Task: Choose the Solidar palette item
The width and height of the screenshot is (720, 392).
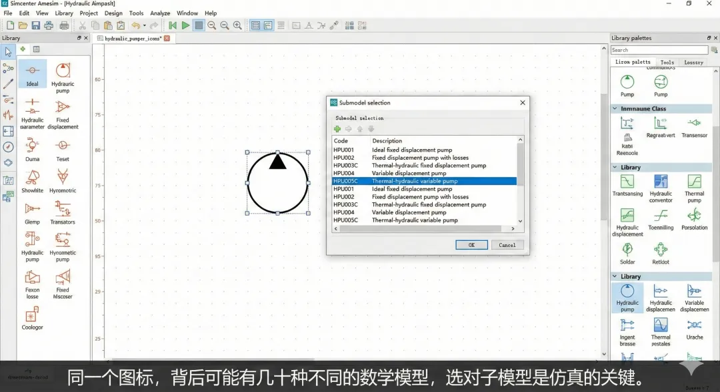Action: coord(627,254)
